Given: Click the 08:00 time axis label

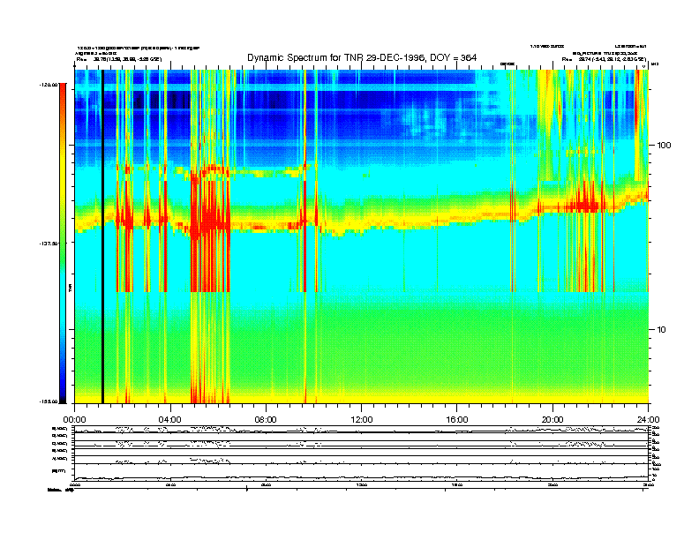Looking at the screenshot, I should pos(266,420).
